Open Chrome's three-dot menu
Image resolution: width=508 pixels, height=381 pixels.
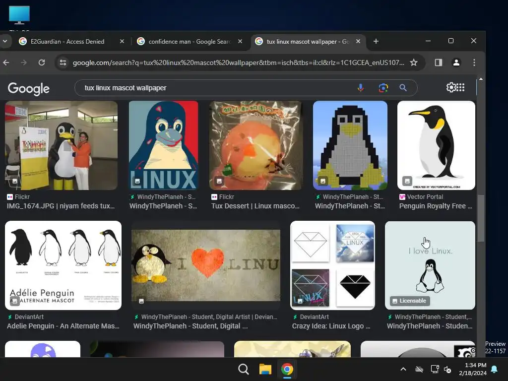[x=474, y=63]
